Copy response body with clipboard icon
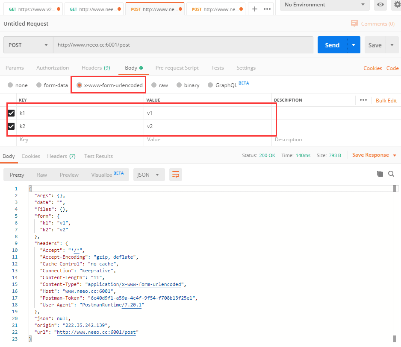 click(380, 174)
